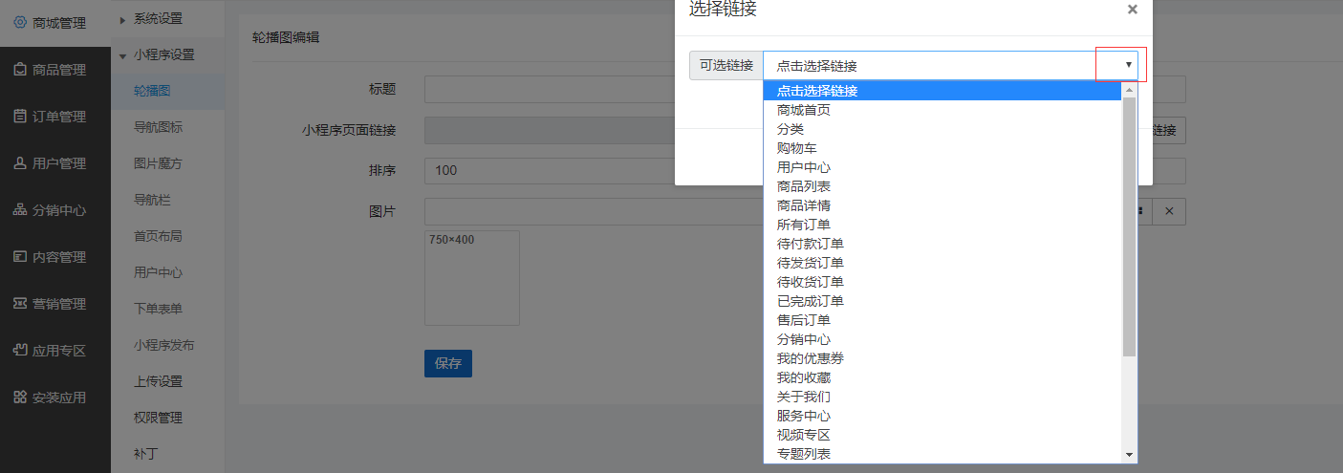Open 商品管理 via its bag icon
Image resolution: width=1343 pixels, height=473 pixels.
(x=20, y=70)
